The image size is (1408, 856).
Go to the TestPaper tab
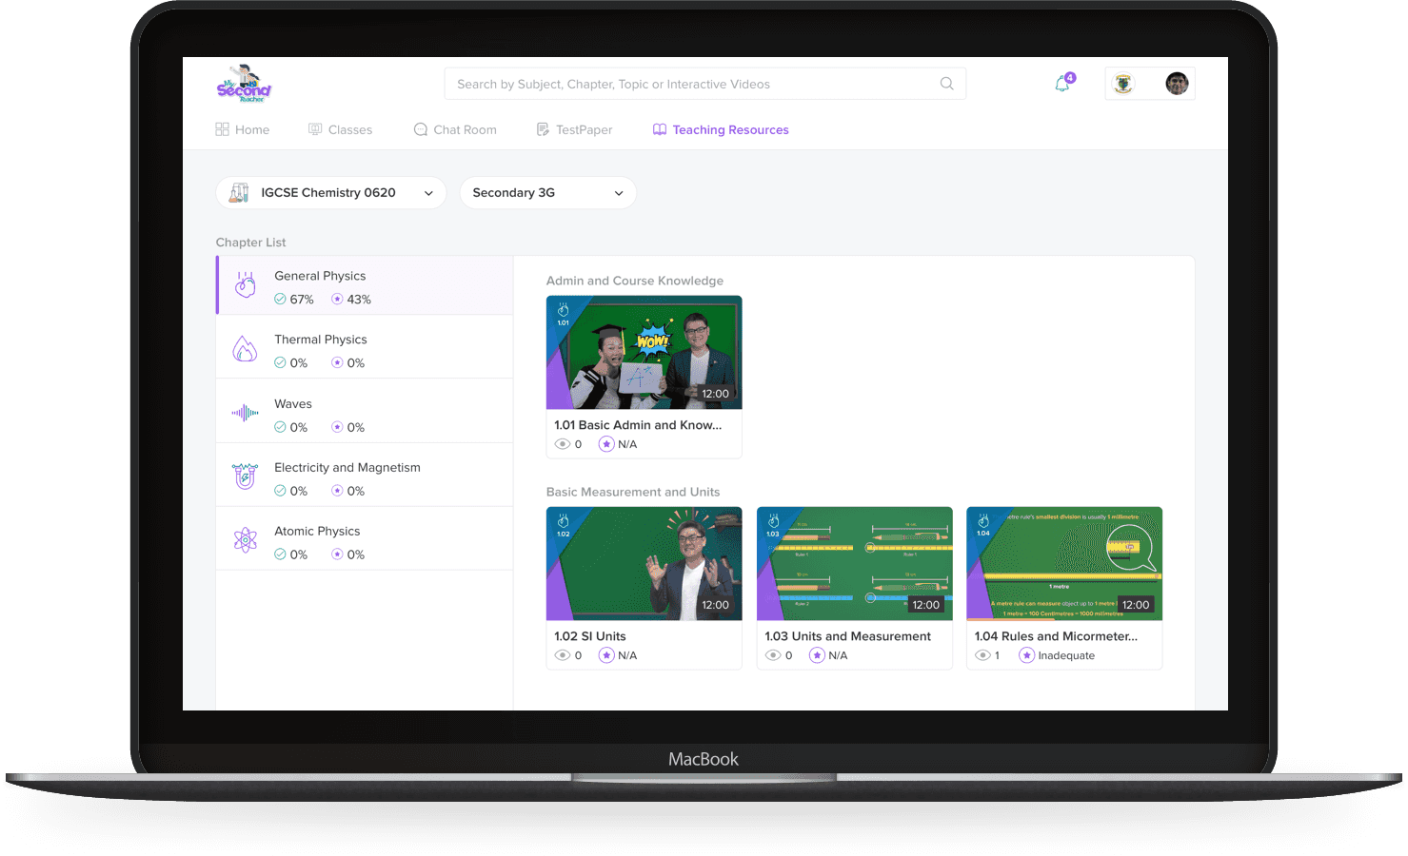click(574, 129)
